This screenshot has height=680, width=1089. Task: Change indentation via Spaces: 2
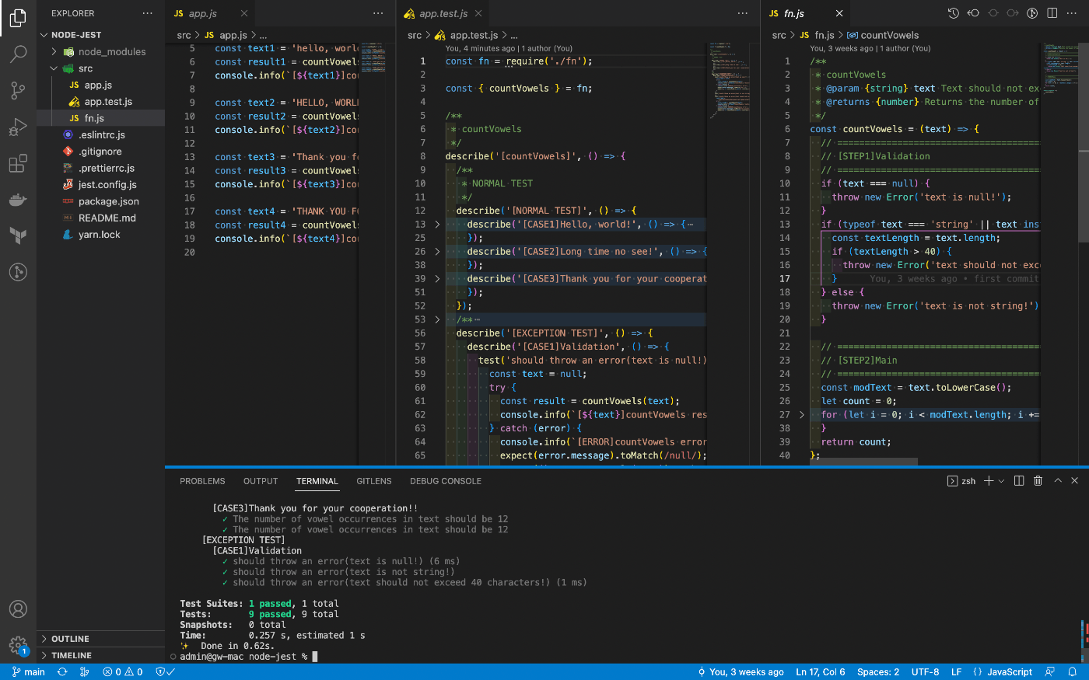[x=877, y=672]
